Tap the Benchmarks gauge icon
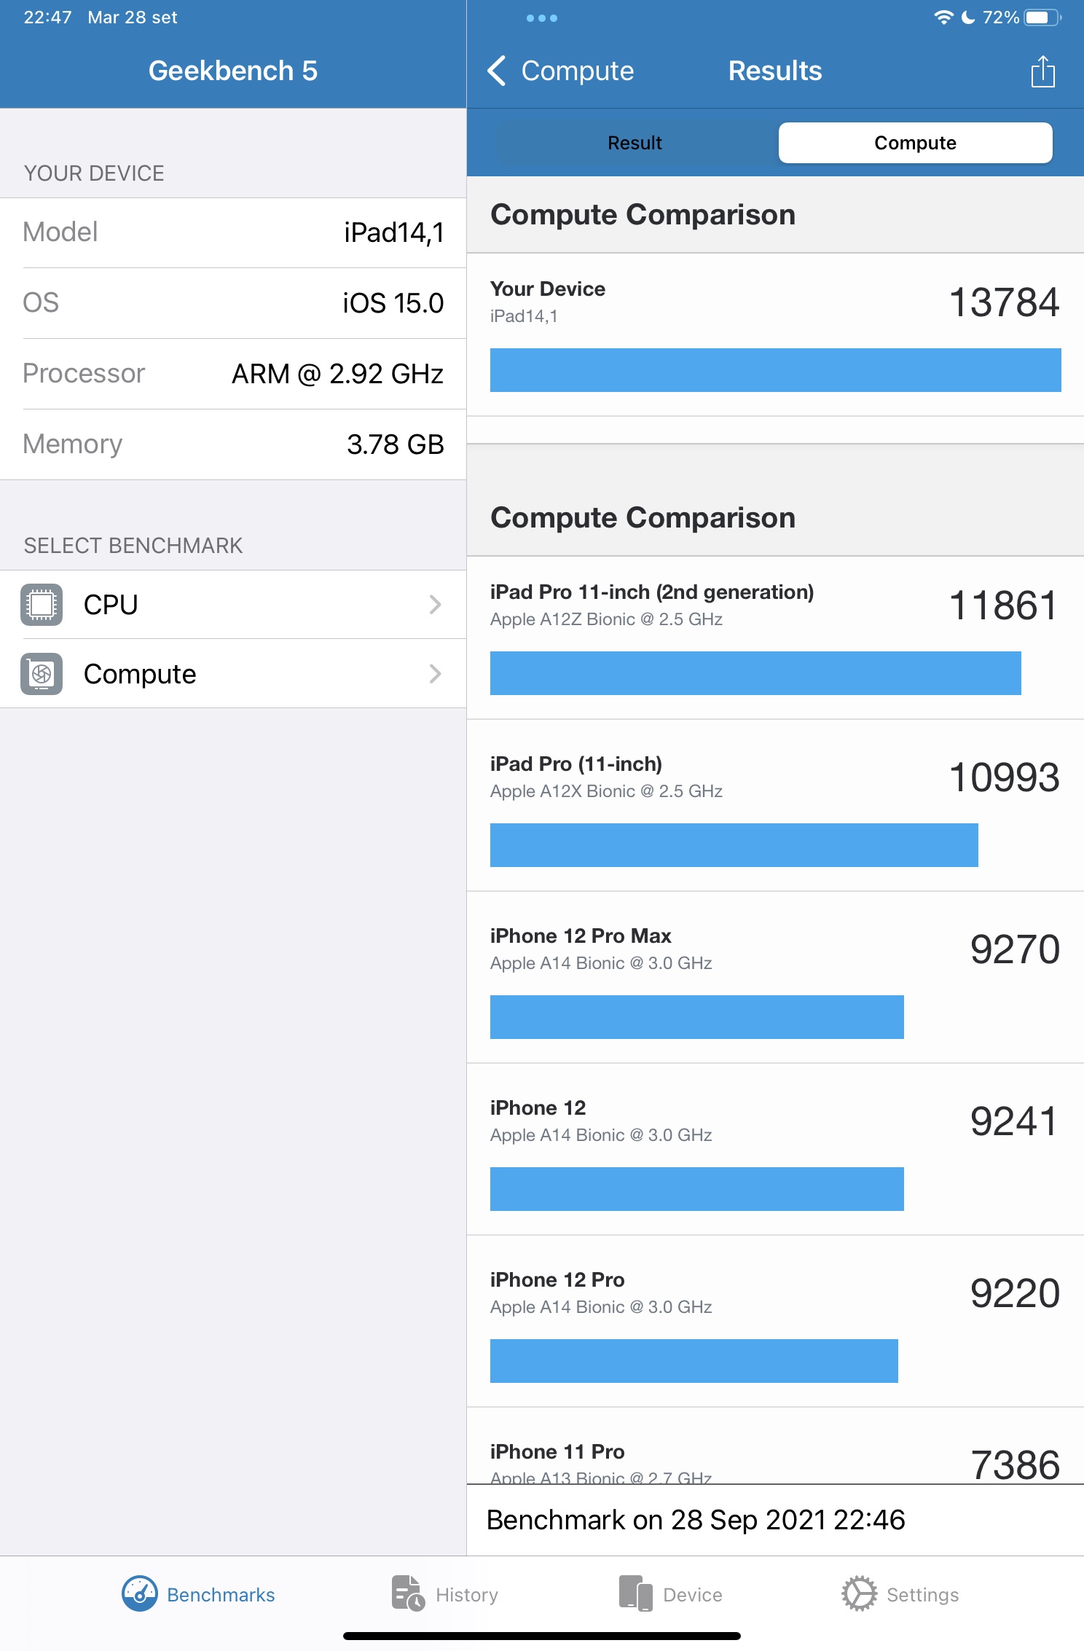 [139, 1593]
